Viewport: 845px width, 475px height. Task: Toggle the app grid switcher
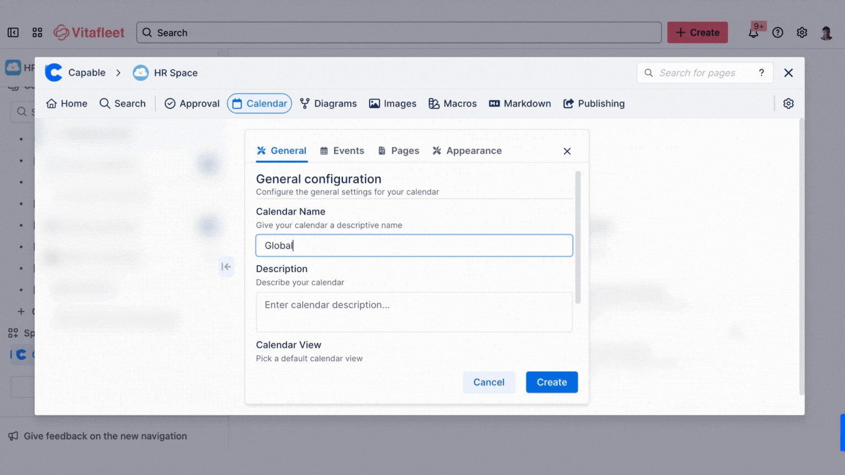(37, 32)
